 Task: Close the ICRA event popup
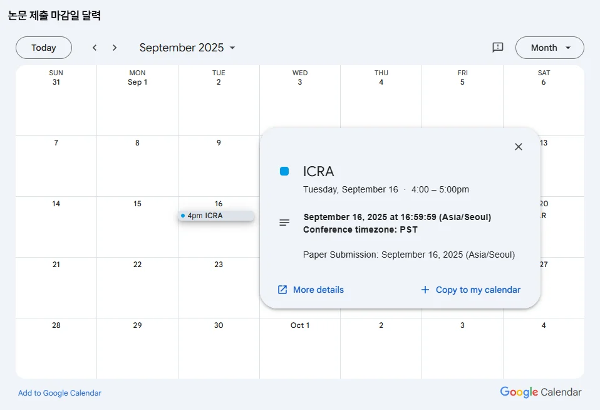tap(518, 147)
